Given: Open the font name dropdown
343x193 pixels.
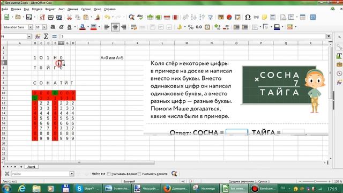Looking at the screenshot, I should click(x=31, y=27).
